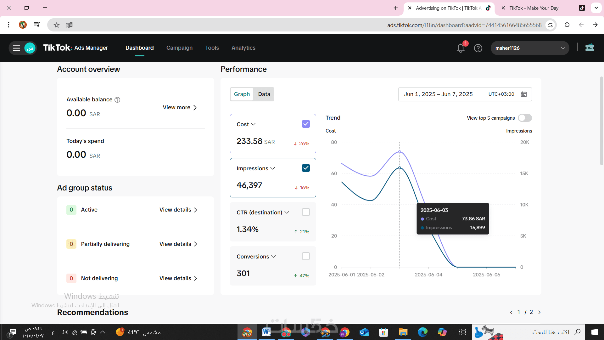Open Microsoft Word from the taskbar
The image size is (604, 340).
coord(266,332)
